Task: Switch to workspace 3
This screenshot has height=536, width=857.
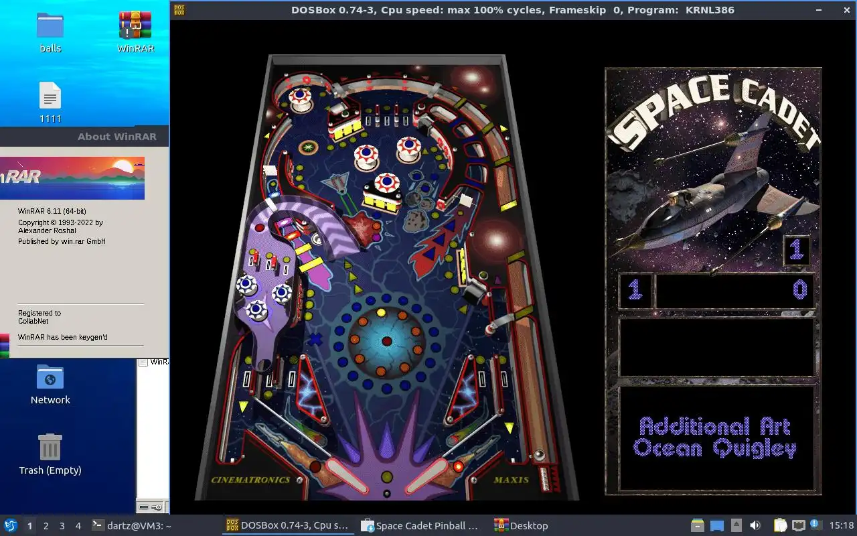Action: (62, 526)
